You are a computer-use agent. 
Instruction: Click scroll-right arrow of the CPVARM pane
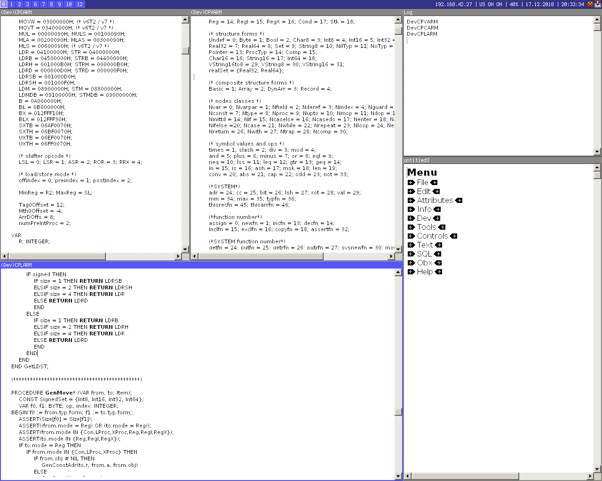click(391, 256)
